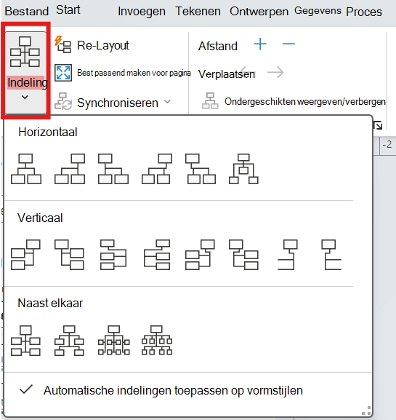Switch to the Start tab
The width and height of the screenshot is (396, 420).
(68, 10)
